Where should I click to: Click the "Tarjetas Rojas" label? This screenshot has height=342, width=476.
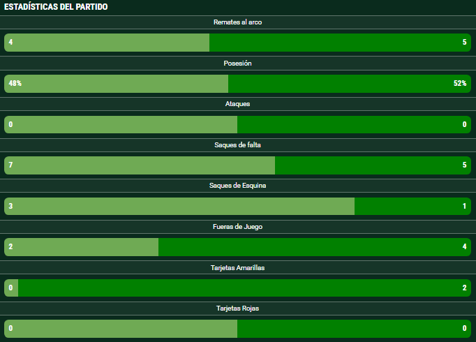click(237, 308)
